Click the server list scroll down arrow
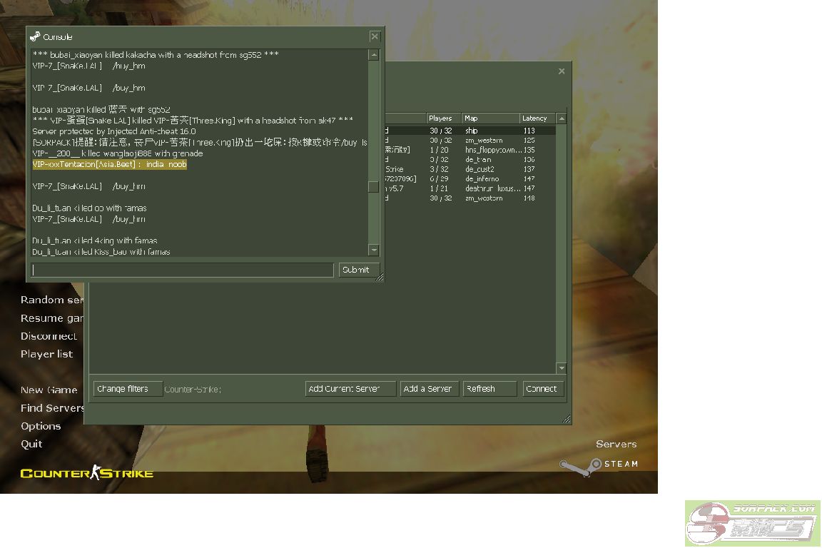The width and height of the screenshot is (822, 548). tap(562, 368)
